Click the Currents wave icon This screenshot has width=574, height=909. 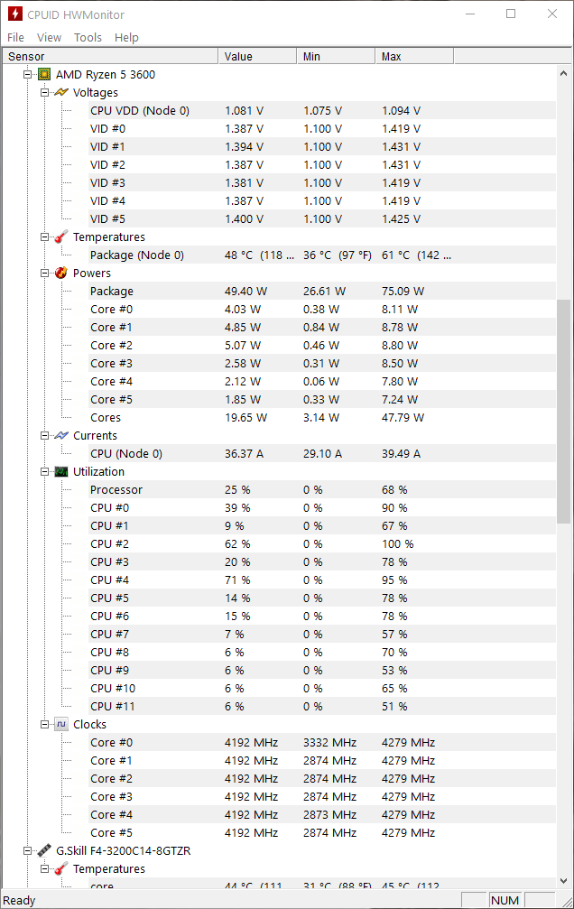point(61,435)
